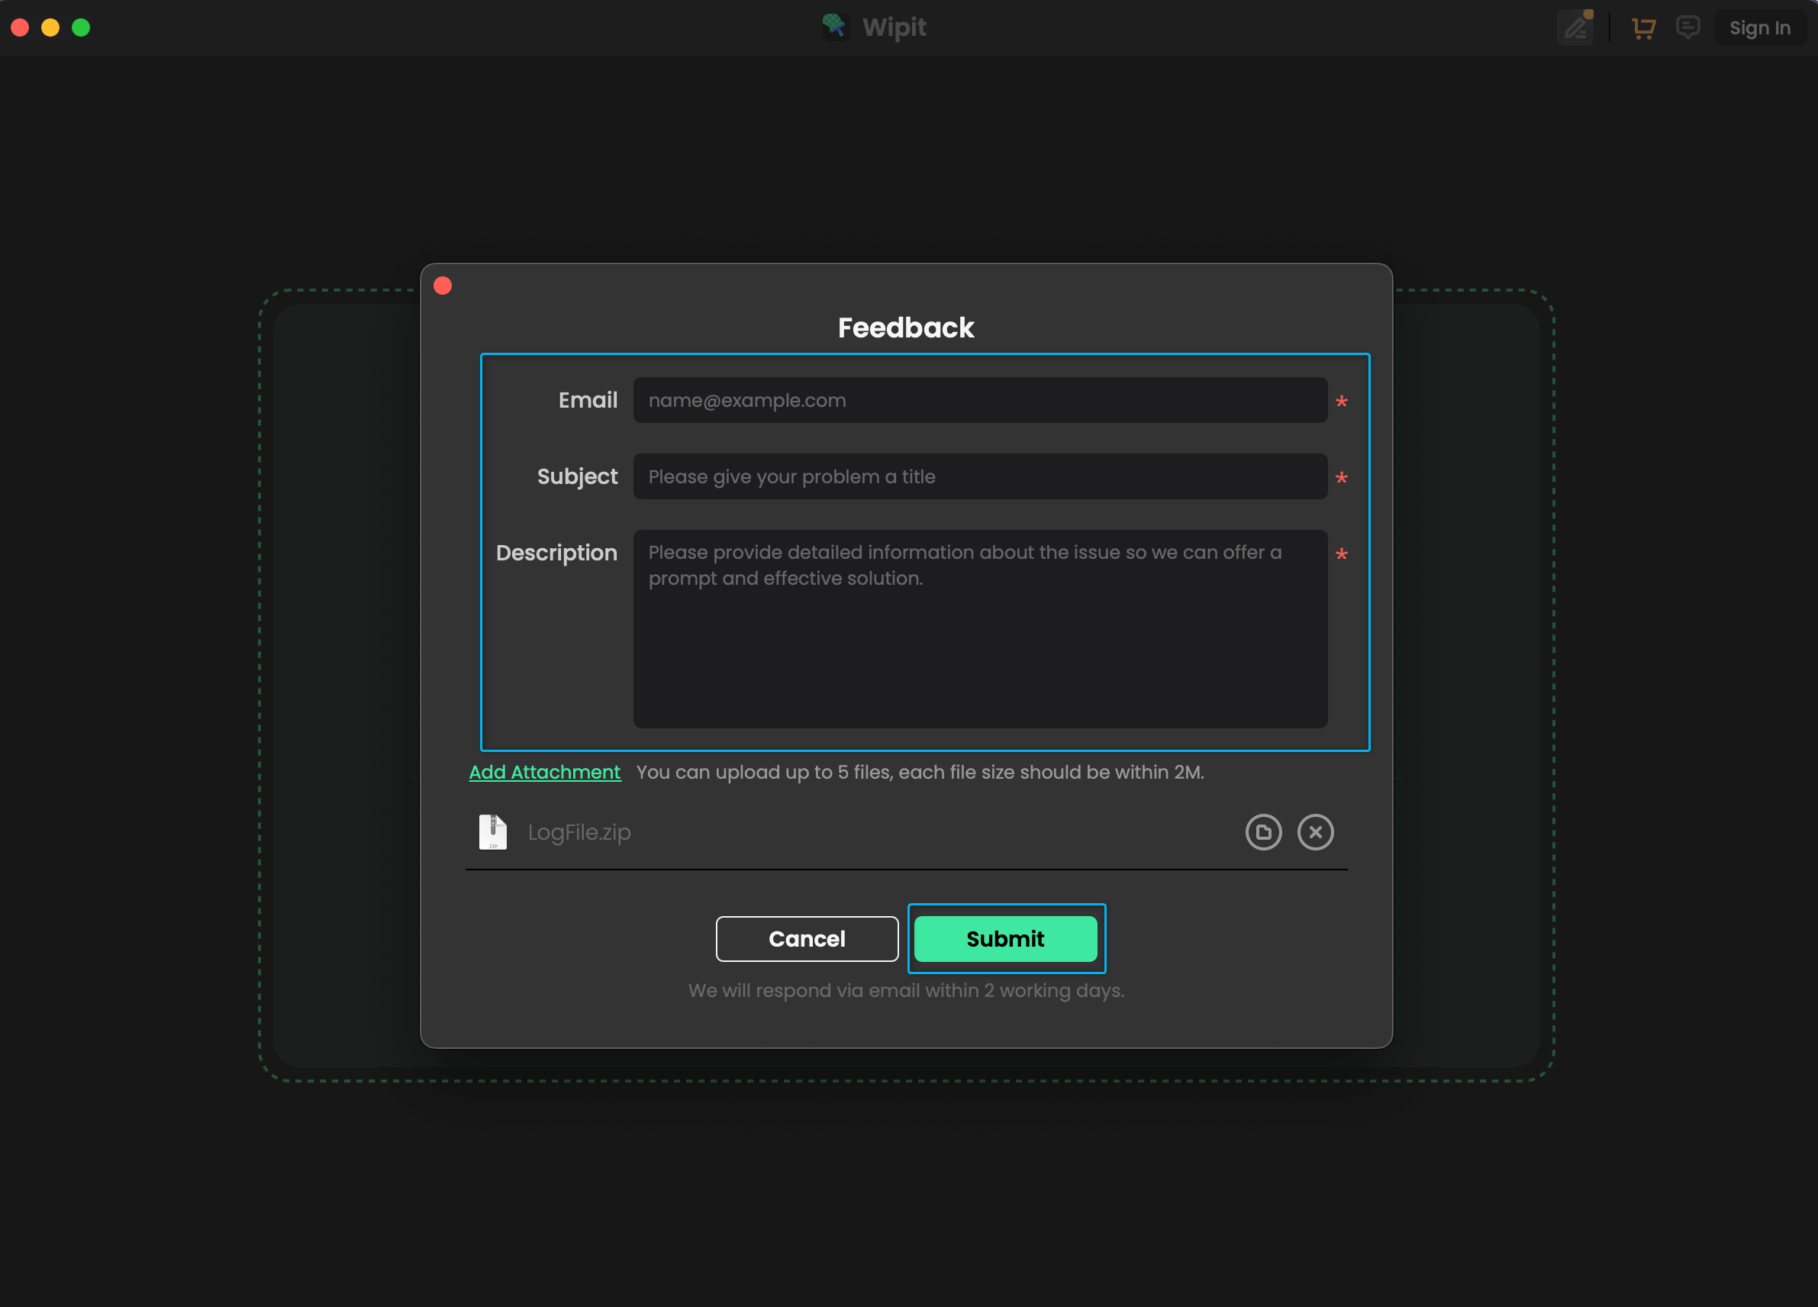The image size is (1818, 1307).
Task: Minimize the window with the yellow traffic light
Action: [x=50, y=27]
